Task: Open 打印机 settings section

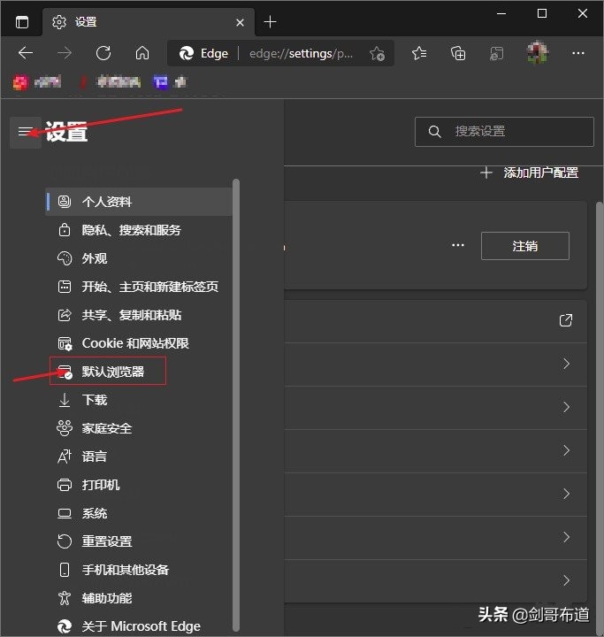Action: 139,485
